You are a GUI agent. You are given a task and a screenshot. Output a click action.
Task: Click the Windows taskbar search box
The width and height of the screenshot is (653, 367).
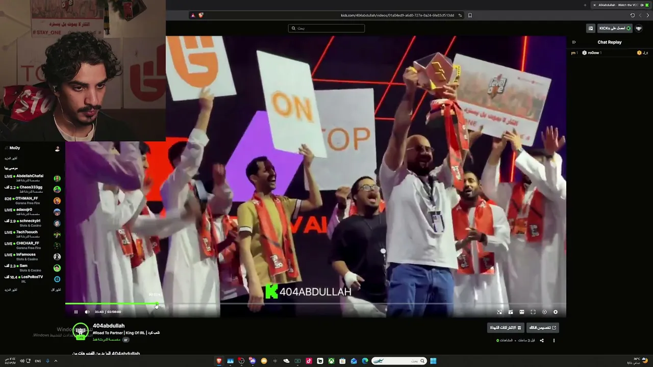click(399, 361)
